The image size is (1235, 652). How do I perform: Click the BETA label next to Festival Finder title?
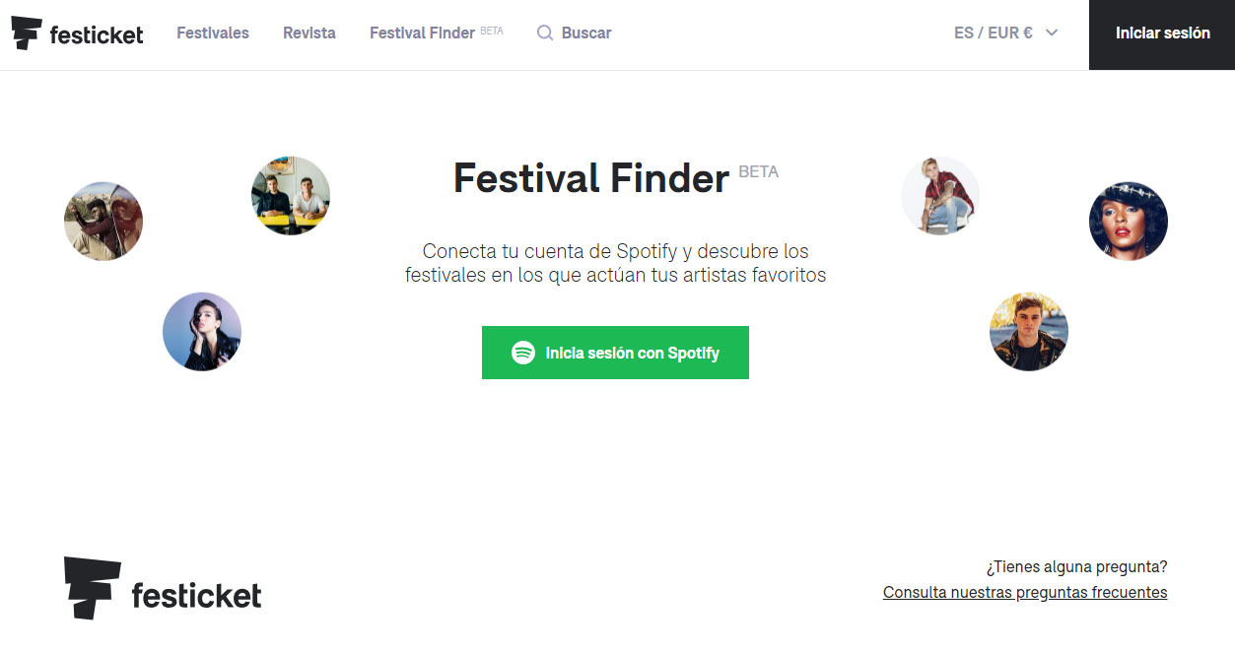click(x=758, y=171)
